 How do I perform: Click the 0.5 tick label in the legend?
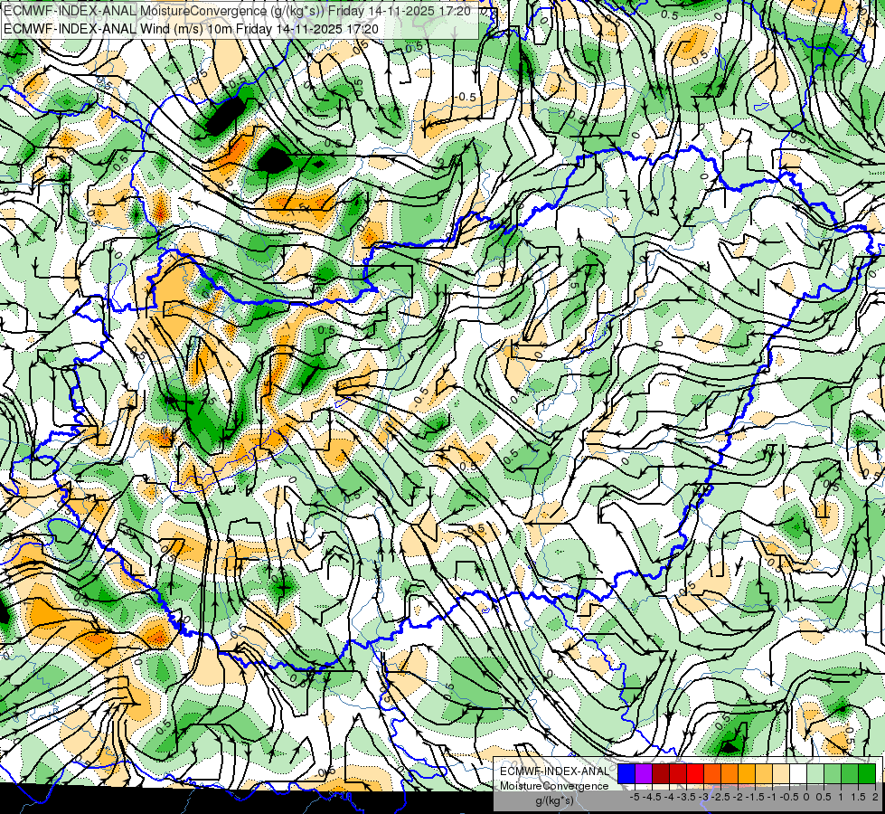(824, 797)
